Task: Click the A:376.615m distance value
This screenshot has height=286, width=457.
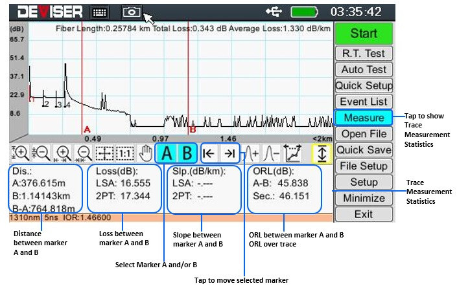Action: [x=39, y=183]
